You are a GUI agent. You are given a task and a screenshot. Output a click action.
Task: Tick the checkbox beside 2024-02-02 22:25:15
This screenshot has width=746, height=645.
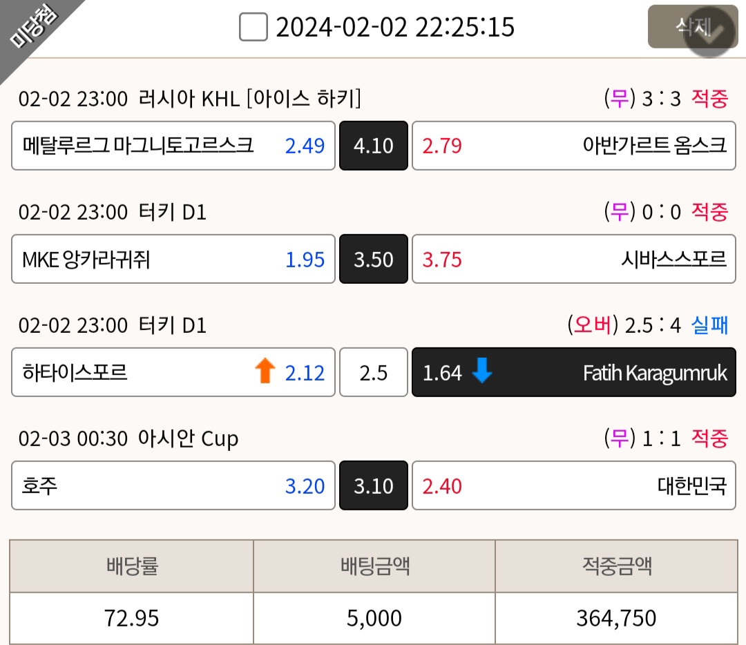[x=253, y=27]
